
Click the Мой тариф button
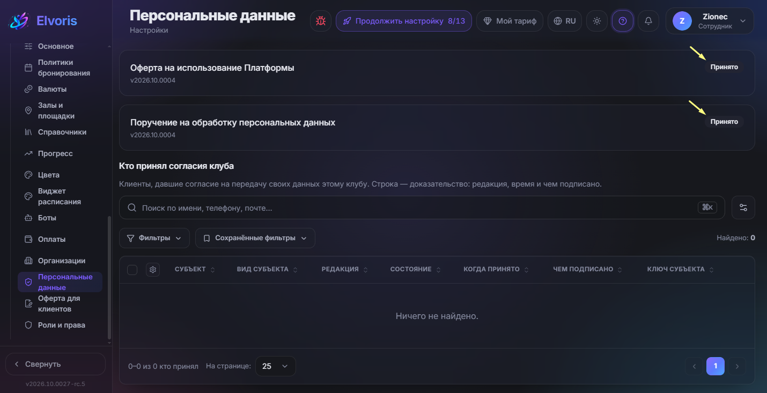[510, 21]
